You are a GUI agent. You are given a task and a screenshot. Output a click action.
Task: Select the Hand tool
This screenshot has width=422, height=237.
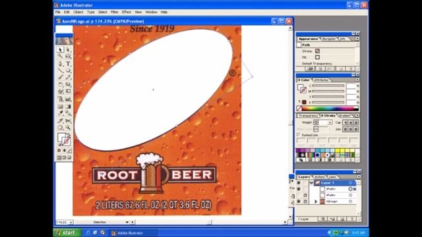click(x=61, y=127)
